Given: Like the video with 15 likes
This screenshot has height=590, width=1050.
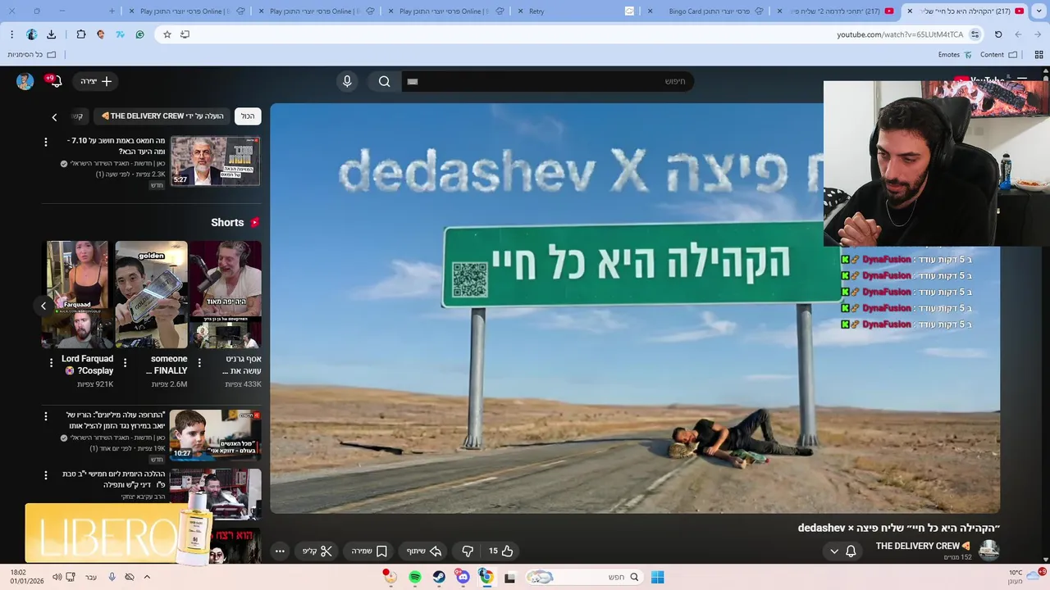Looking at the screenshot, I should click(x=500, y=551).
